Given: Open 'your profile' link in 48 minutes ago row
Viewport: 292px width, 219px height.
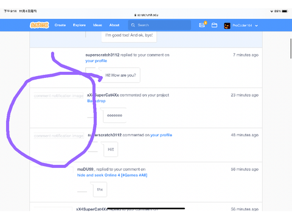Looking at the screenshot, I should [x=161, y=135].
